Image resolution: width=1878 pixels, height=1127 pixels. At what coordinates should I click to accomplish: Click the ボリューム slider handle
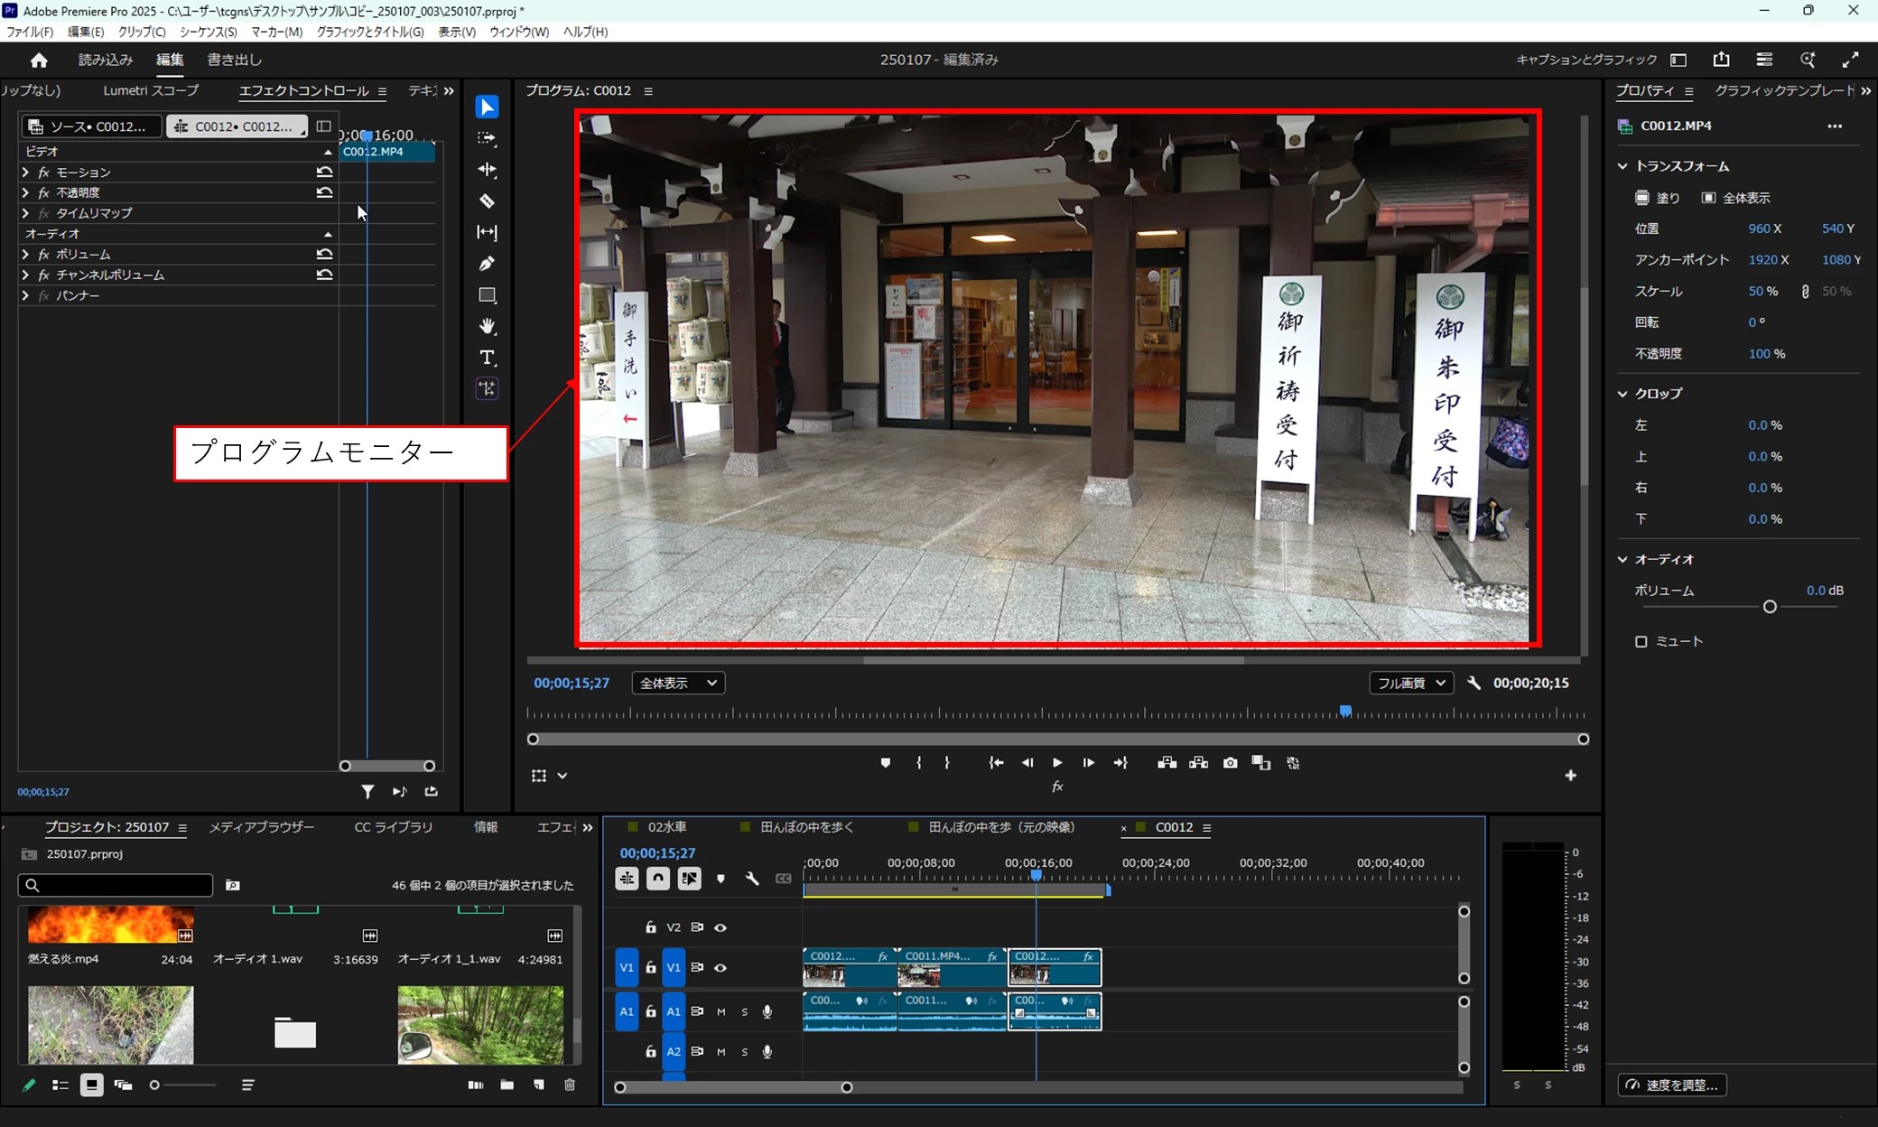pyautogui.click(x=1770, y=607)
